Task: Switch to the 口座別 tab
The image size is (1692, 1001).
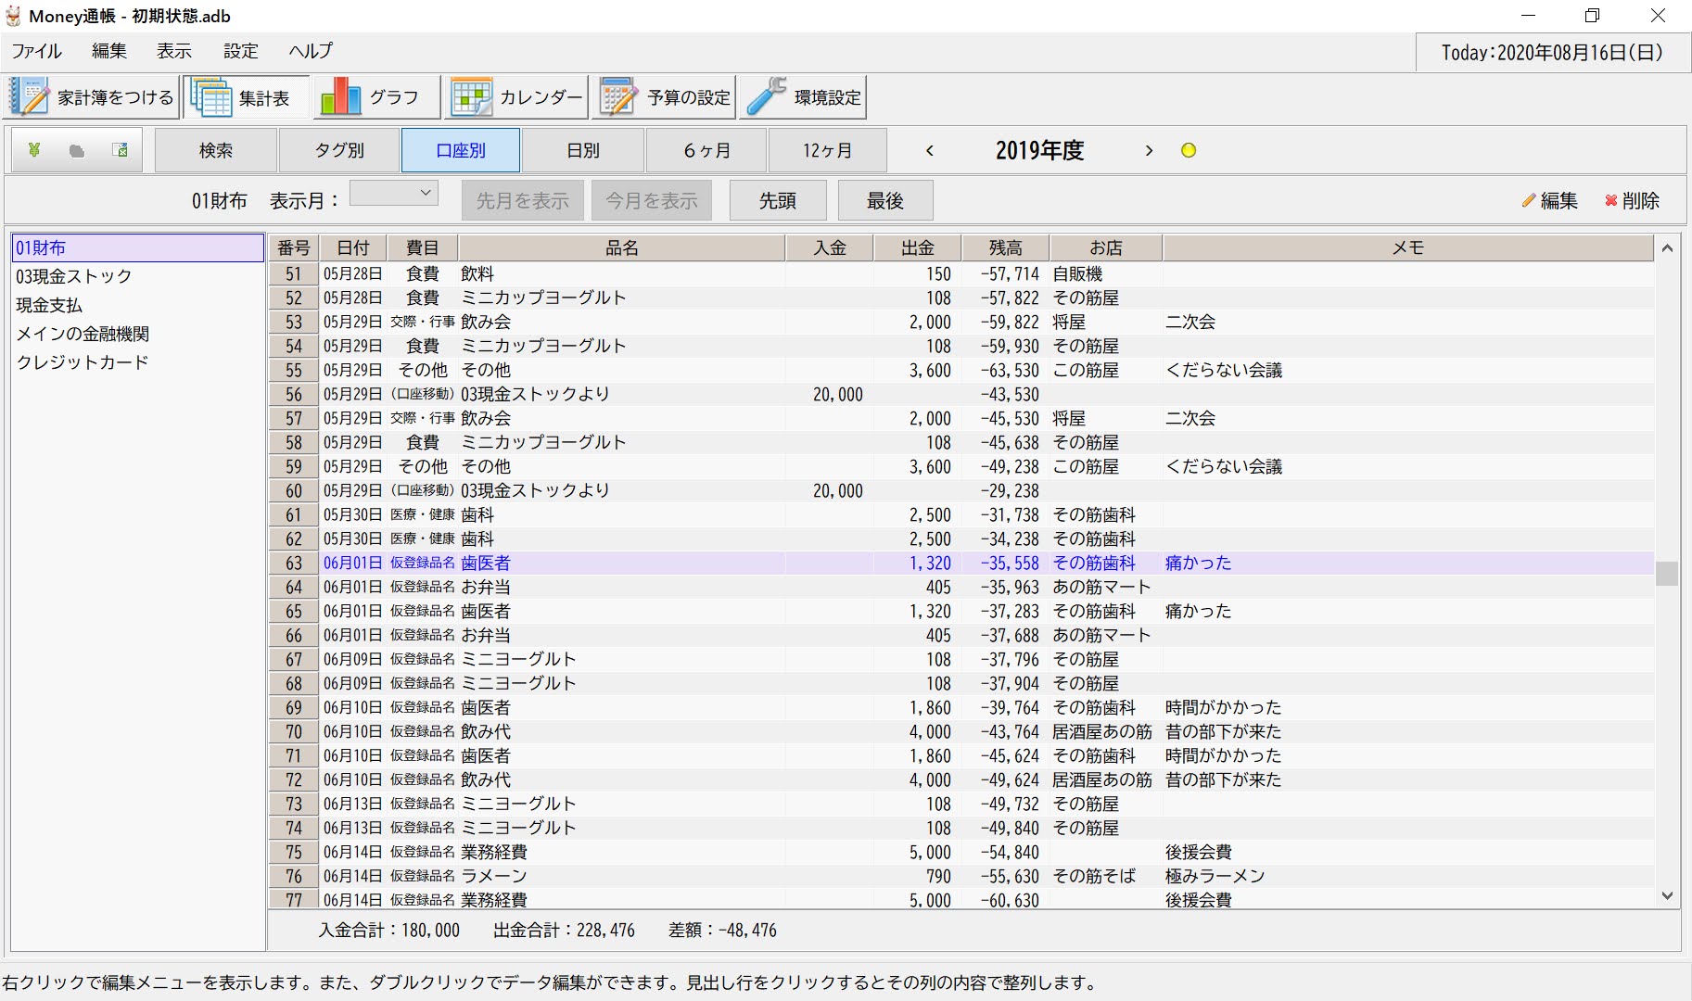Action: (461, 150)
